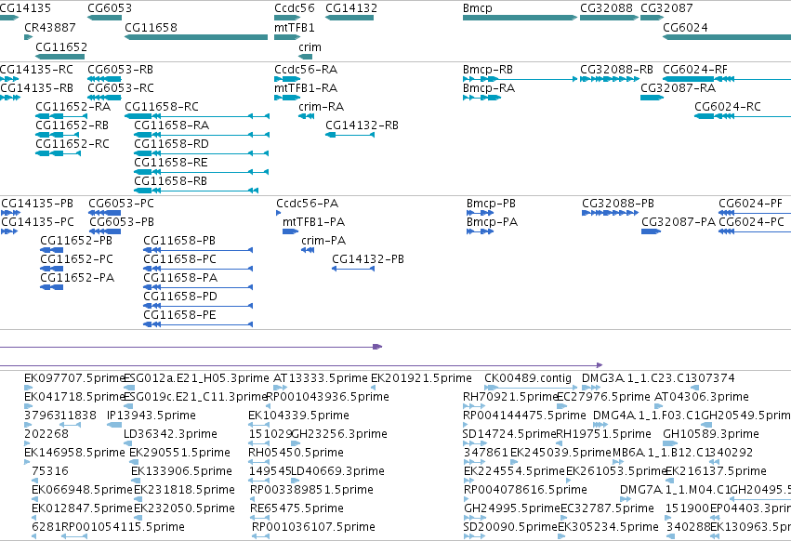Select protein CG6053-PC
Viewport: 791px width, 541px height.
[104, 213]
